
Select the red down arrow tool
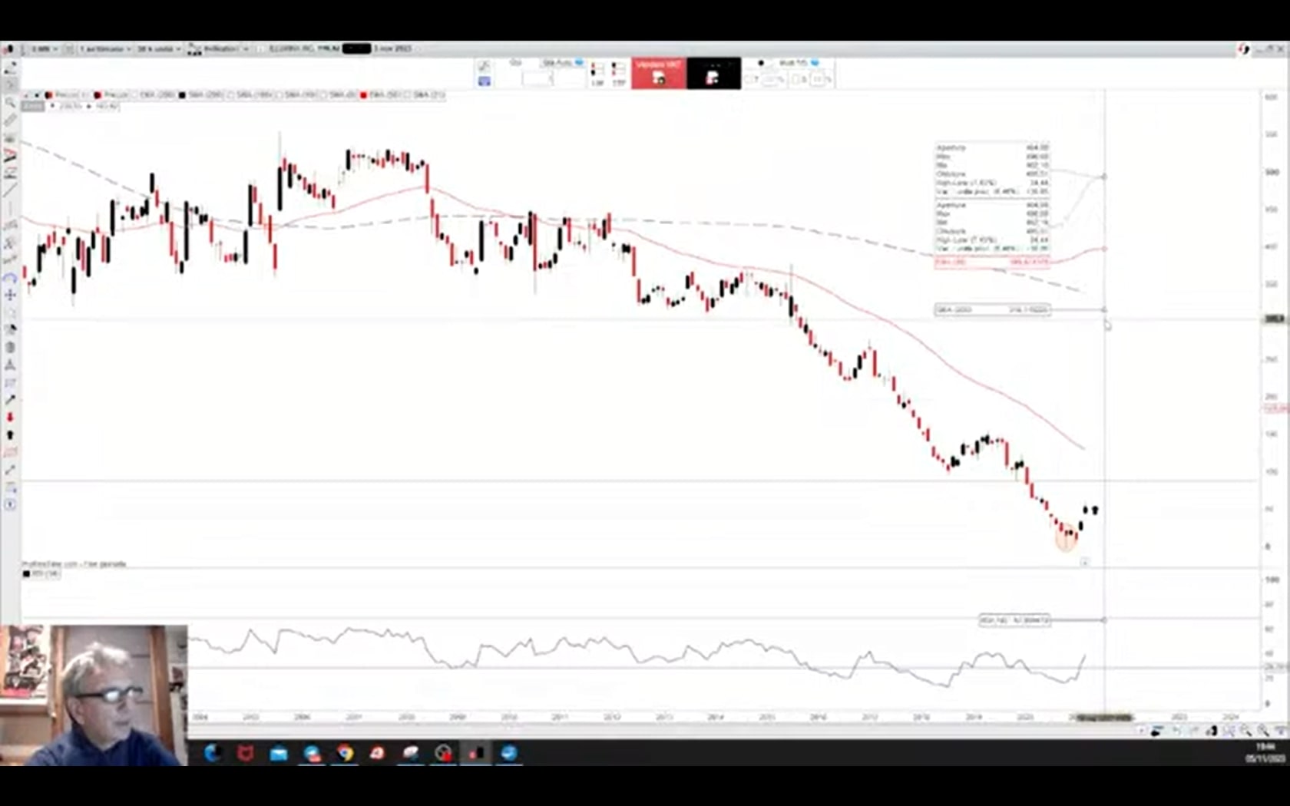click(10, 417)
